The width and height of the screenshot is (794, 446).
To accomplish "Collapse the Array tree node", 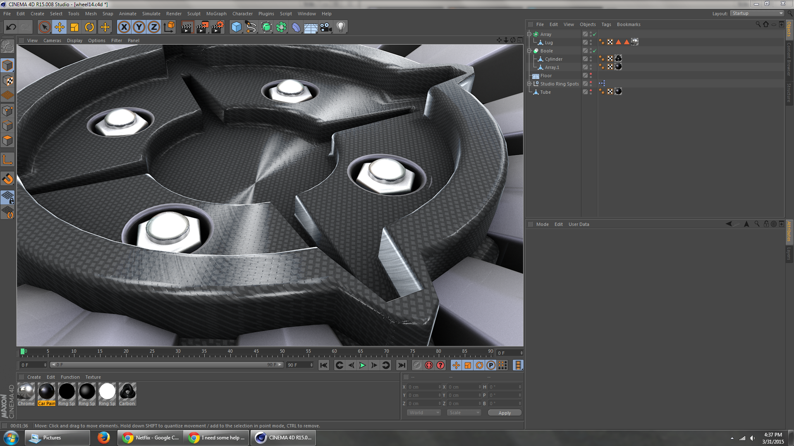I will click(529, 34).
